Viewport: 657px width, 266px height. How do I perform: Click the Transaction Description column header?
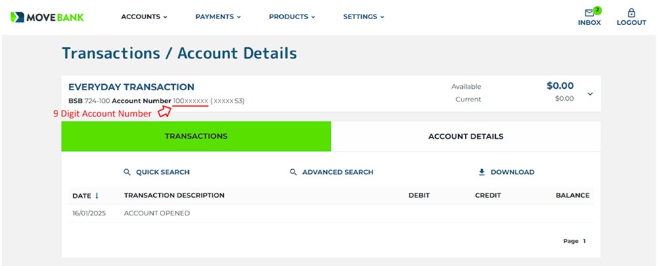click(x=174, y=196)
